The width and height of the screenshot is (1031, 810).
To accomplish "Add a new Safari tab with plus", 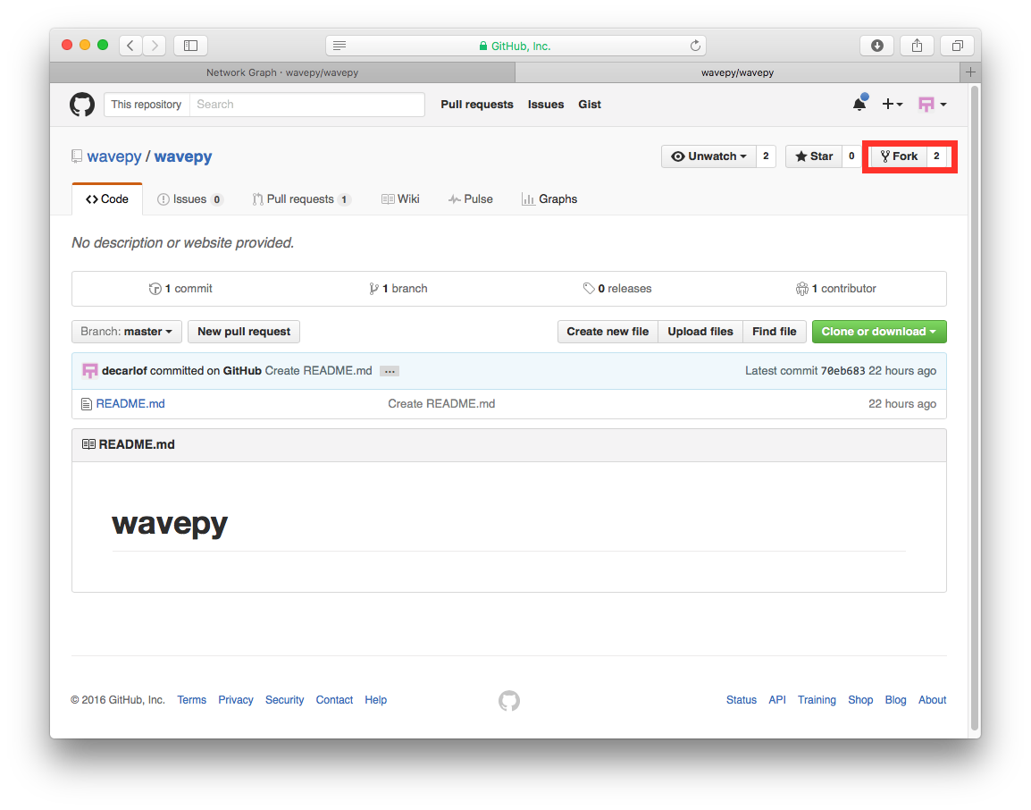I will (970, 72).
